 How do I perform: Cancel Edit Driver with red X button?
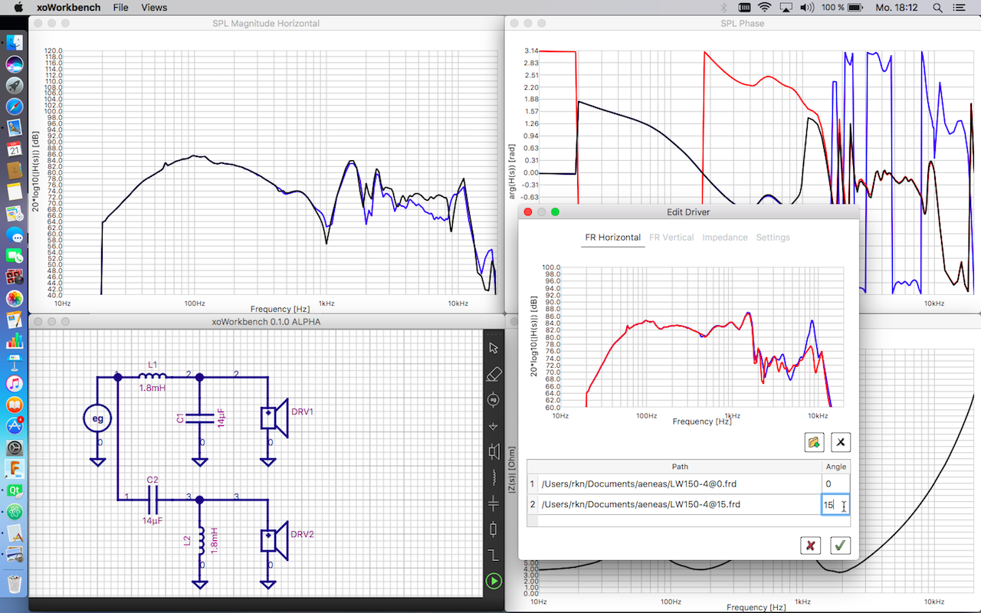click(x=810, y=546)
